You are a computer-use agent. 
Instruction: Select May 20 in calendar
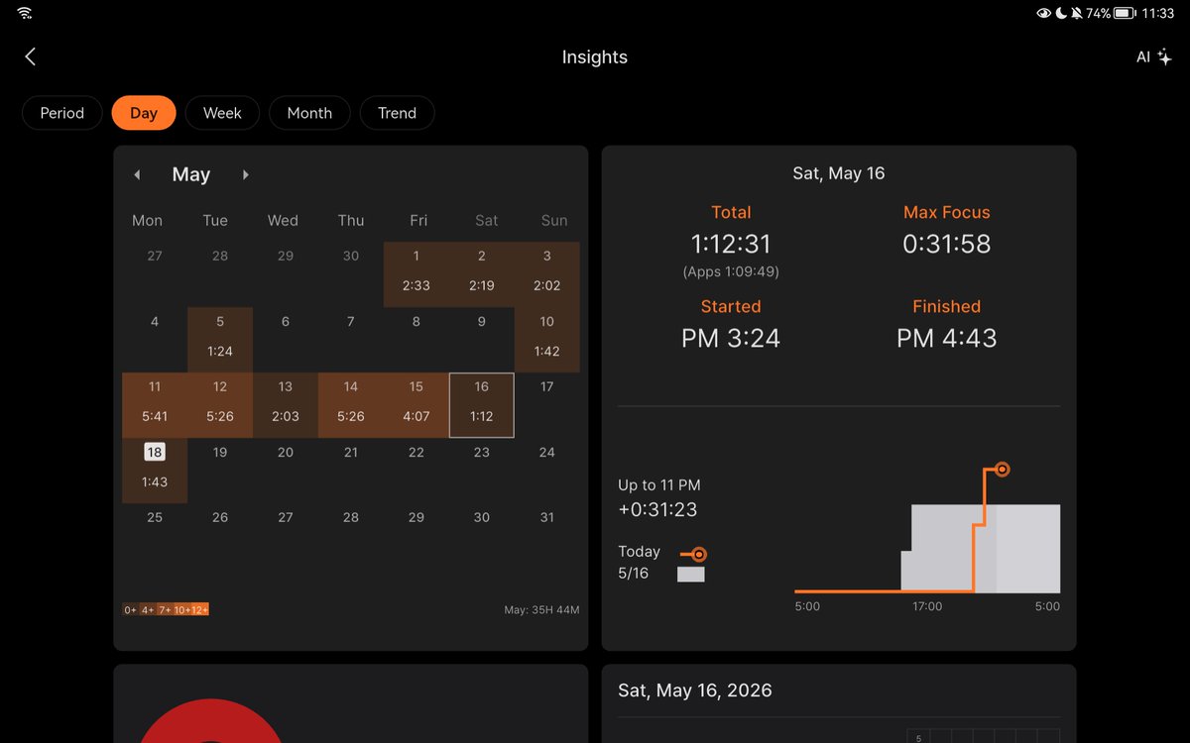286,471
